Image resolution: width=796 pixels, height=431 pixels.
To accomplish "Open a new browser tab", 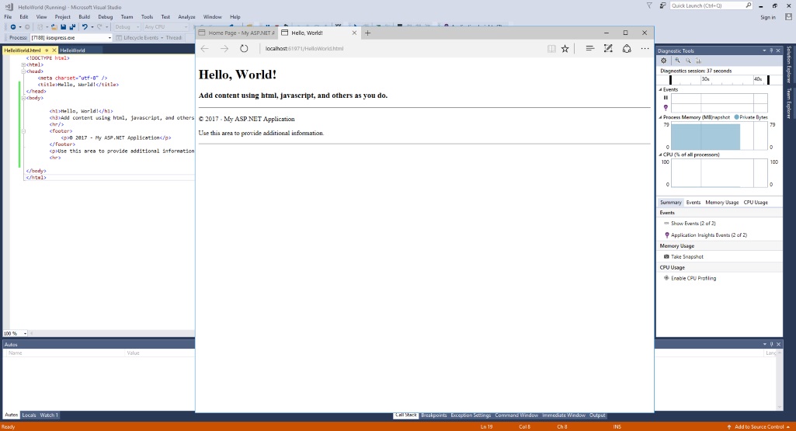I will pos(368,33).
